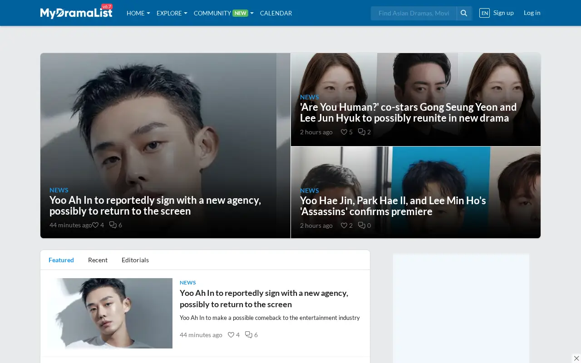Click '44 minutes ago' in Featured list article
This screenshot has width=581, height=363.
point(201,335)
